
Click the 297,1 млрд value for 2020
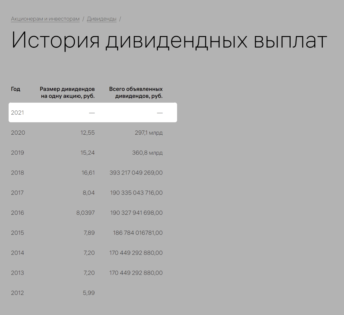(x=149, y=132)
